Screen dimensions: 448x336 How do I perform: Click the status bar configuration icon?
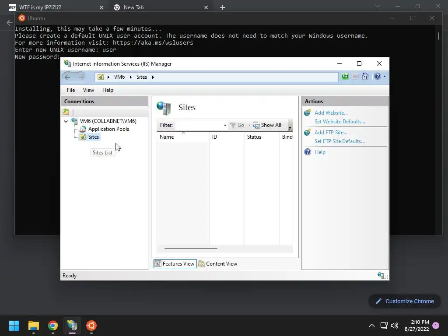pos(381,276)
